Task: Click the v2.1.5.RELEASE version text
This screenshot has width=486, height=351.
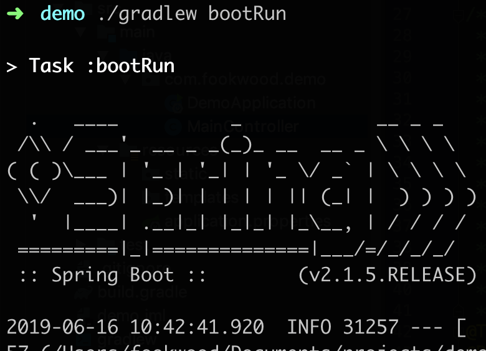Action: [387, 274]
